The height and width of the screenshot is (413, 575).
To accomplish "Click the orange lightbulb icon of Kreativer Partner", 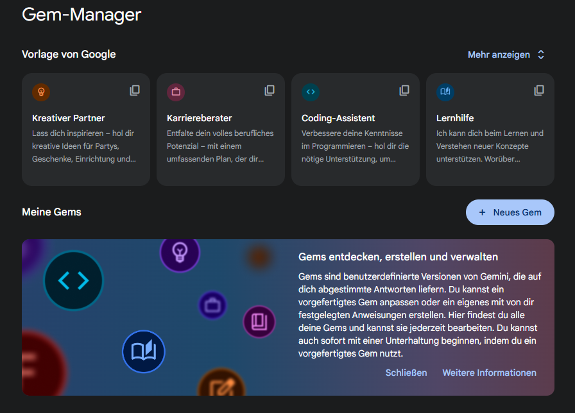I will pyautogui.click(x=41, y=92).
